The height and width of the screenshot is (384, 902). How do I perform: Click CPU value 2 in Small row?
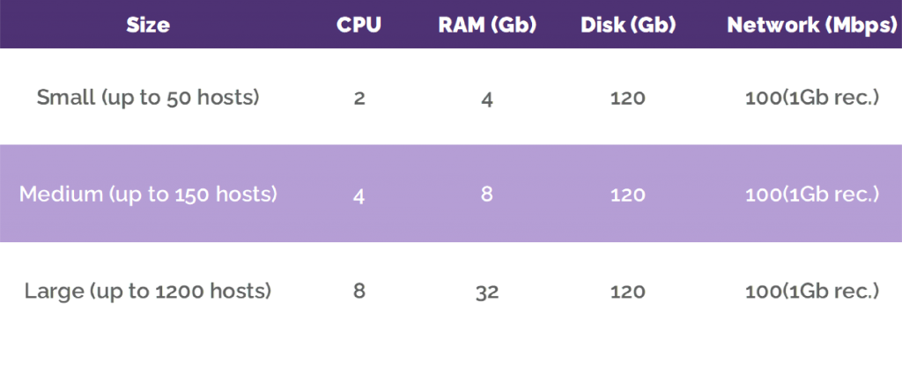pos(359,99)
